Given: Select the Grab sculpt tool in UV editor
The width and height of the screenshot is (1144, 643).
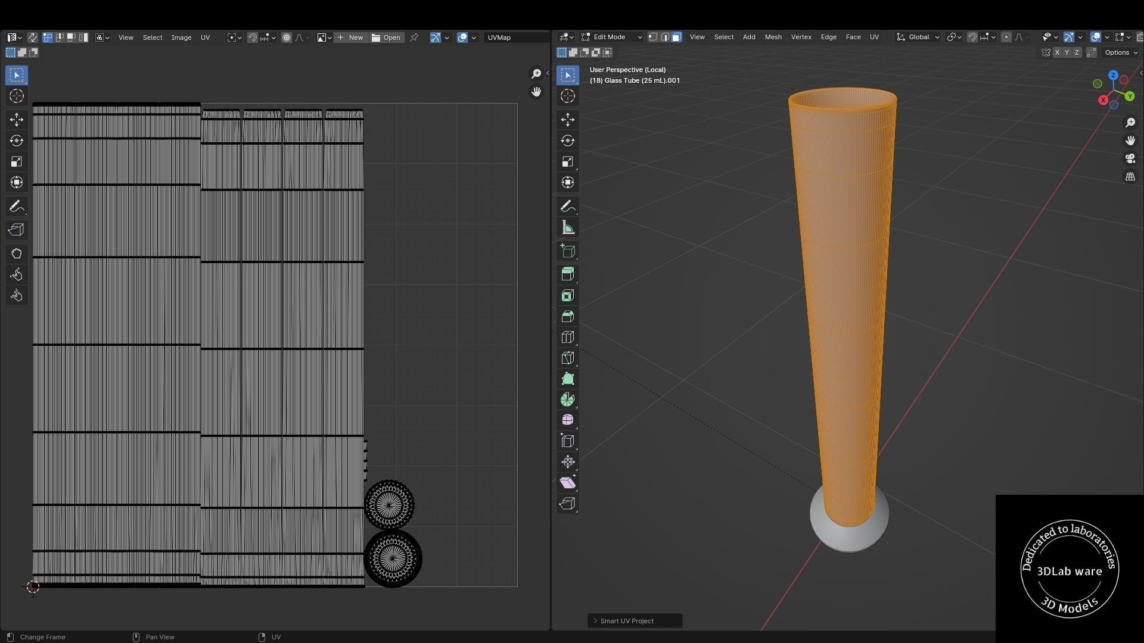Looking at the screenshot, I should (16, 254).
